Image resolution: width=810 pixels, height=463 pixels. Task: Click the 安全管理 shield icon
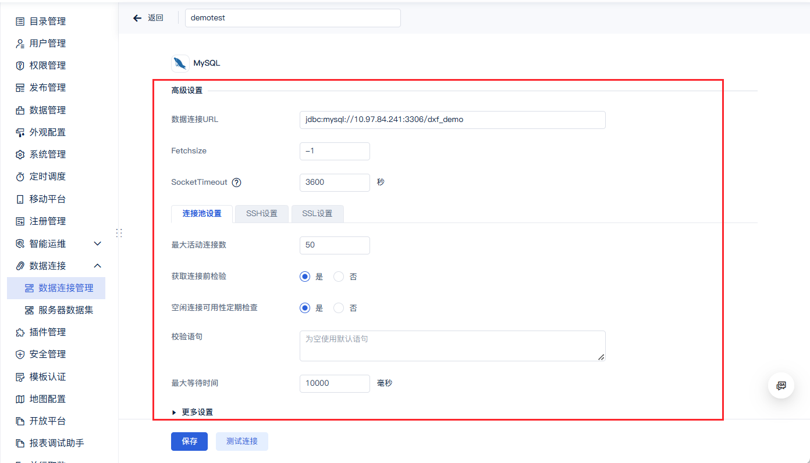click(x=20, y=354)
